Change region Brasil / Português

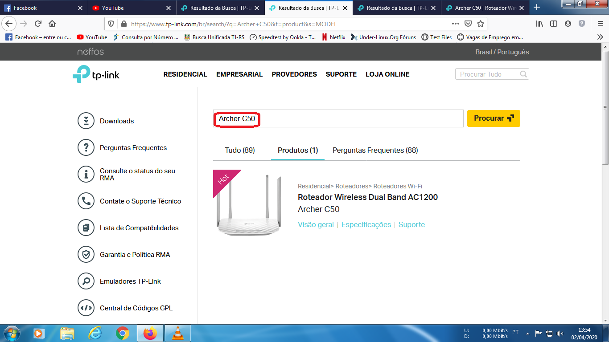502,52
